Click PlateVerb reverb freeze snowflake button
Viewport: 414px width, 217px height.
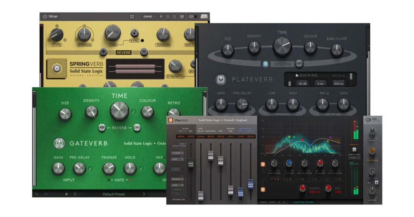[x=266, y=64]
